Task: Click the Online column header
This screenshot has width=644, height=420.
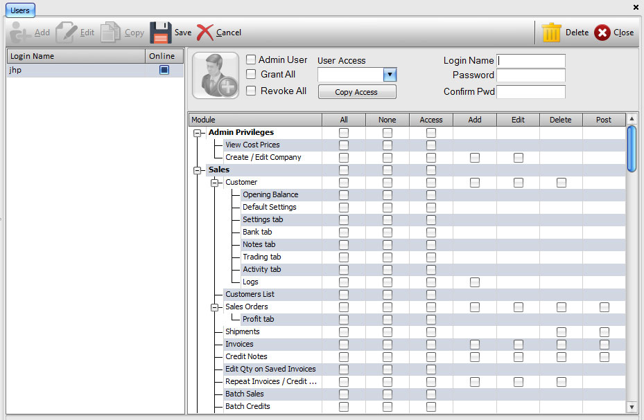Action: coord(164,56)
